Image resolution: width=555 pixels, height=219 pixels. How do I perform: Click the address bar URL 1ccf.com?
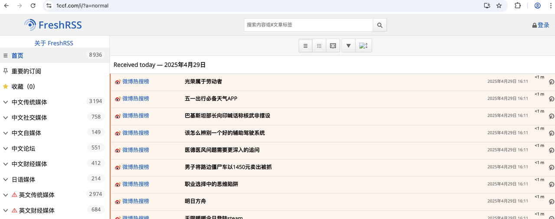point(82,6)
